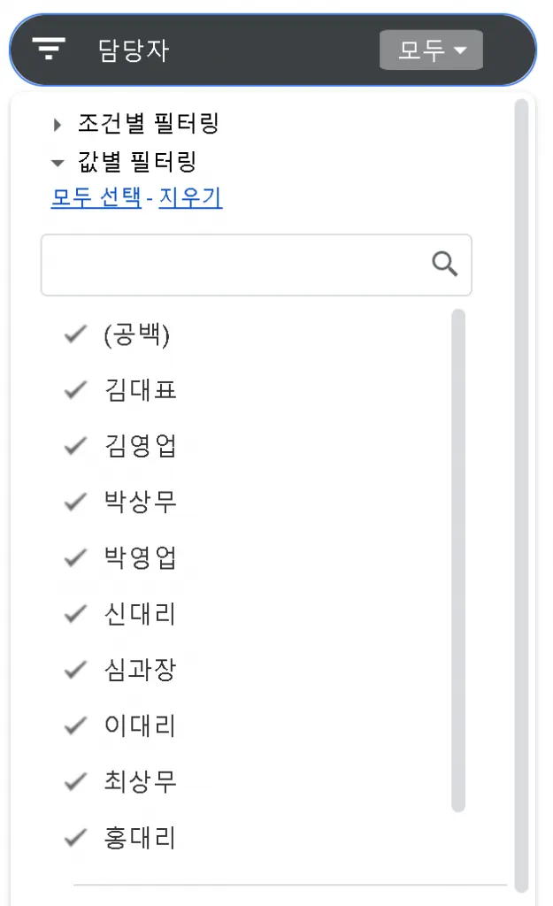
Task: Click the 모두 선택 link
Action: [x=96, y=197]
